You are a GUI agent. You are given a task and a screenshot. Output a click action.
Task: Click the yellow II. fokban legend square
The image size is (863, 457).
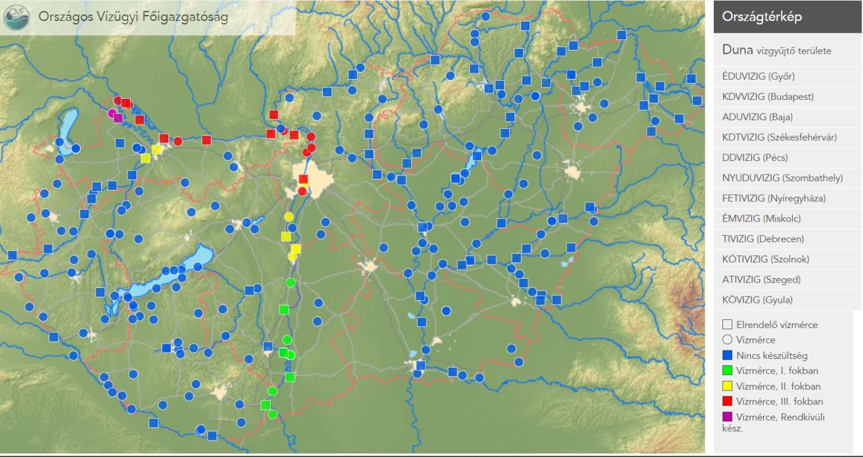pos(727,386)
